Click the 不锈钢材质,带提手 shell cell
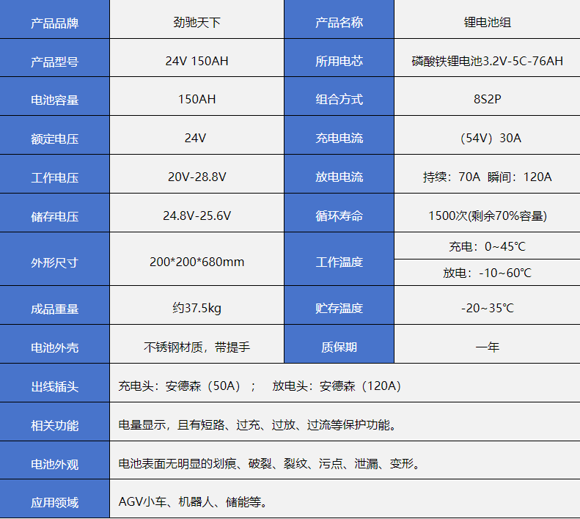 click(197, 347)
